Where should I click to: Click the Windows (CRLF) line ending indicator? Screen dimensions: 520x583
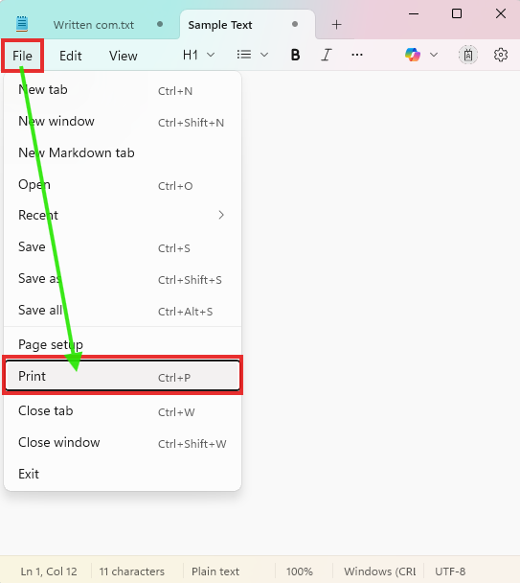pyautogui.click(x=380, y=571)
